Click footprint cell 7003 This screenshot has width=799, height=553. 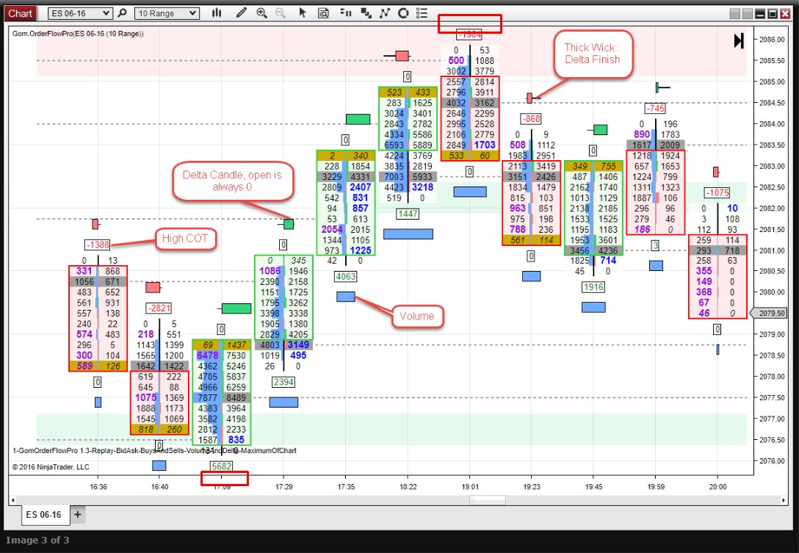click(x=394, y=177)
